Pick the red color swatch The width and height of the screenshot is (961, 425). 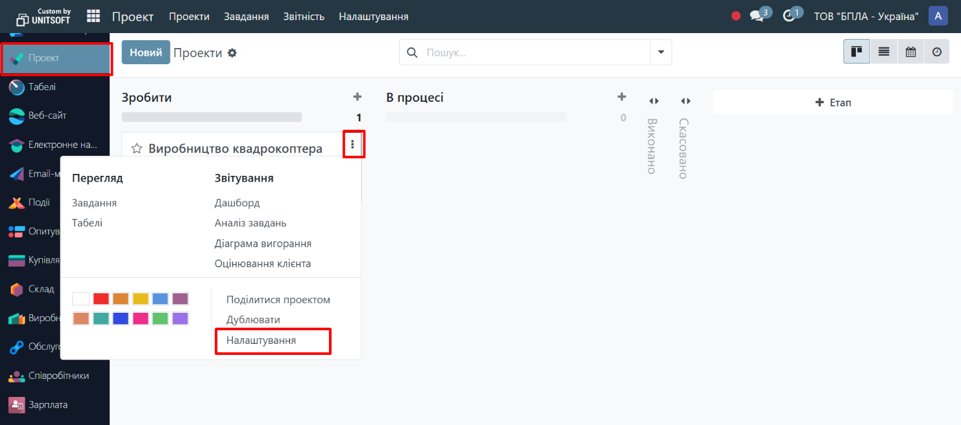click(x=101, y=298)
